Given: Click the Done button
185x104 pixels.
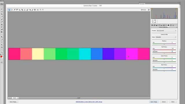Looking at the screenshot, I should [173, 102].
